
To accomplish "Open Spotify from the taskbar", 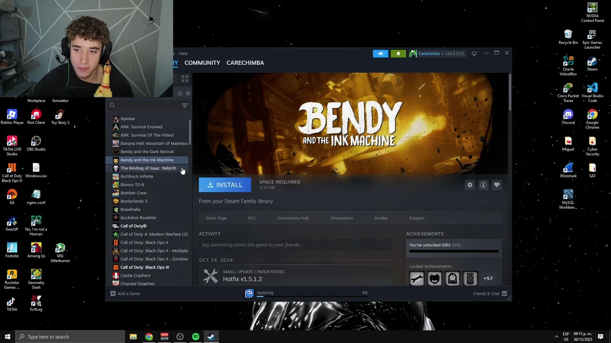I will 196,337.
